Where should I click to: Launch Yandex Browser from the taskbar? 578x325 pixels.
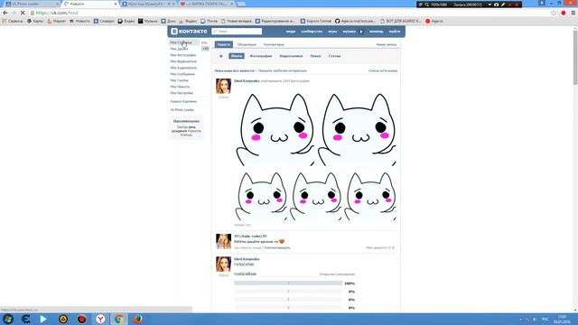(100, 319)
